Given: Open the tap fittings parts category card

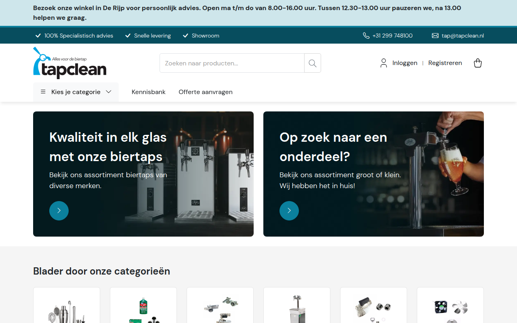Looking at the screenshot, I should coord(374,305).
